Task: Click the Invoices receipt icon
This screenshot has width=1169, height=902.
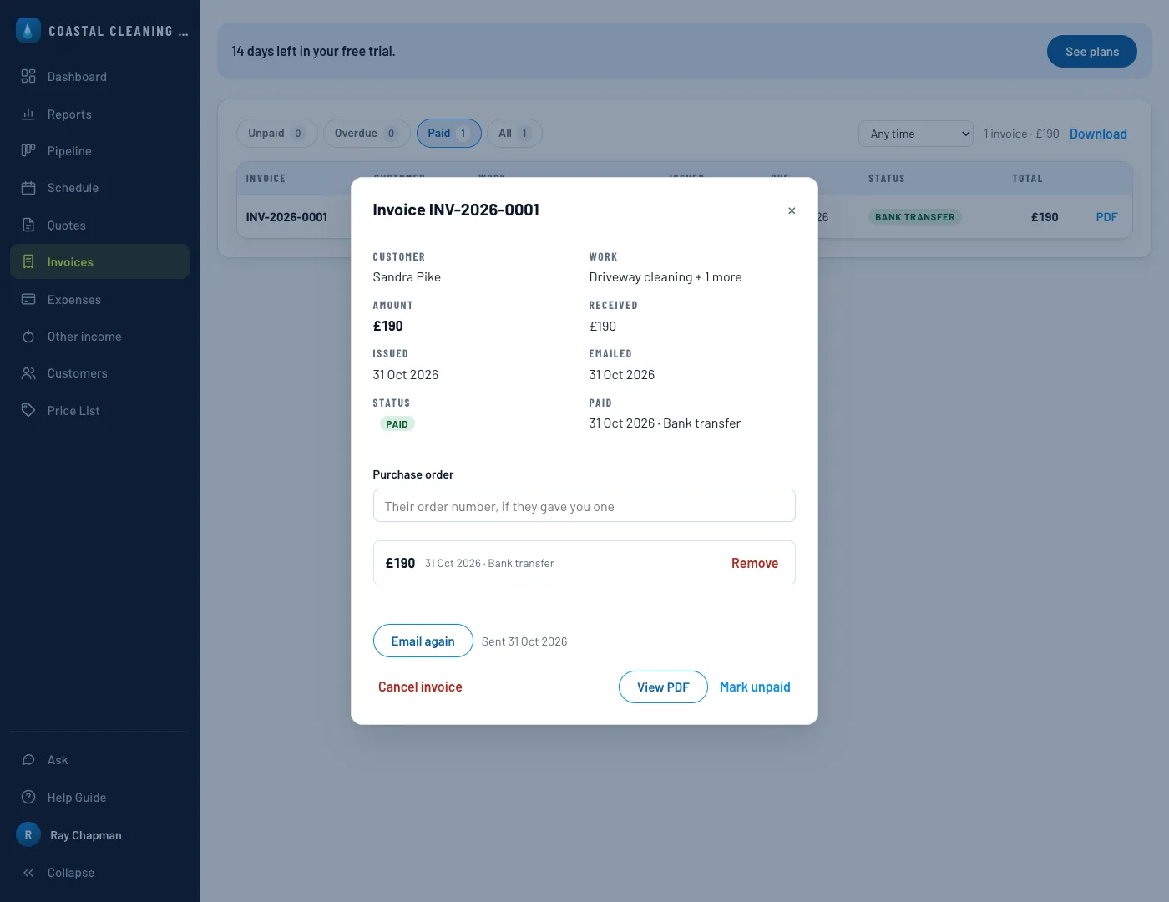Action: 28,262
